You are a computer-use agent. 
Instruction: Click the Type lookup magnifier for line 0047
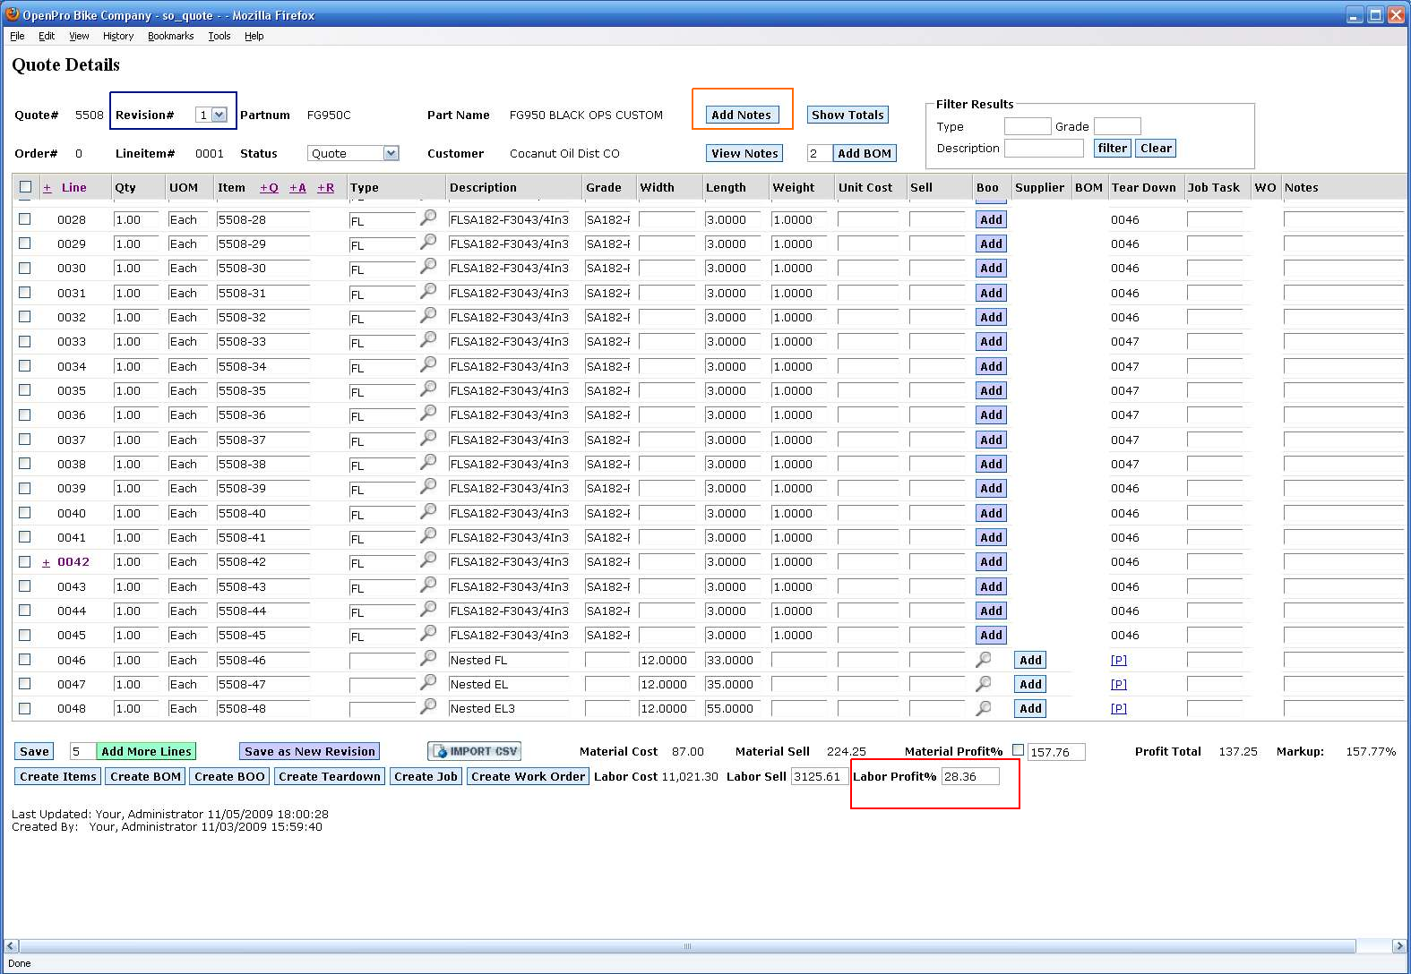(x=428, y=682)
